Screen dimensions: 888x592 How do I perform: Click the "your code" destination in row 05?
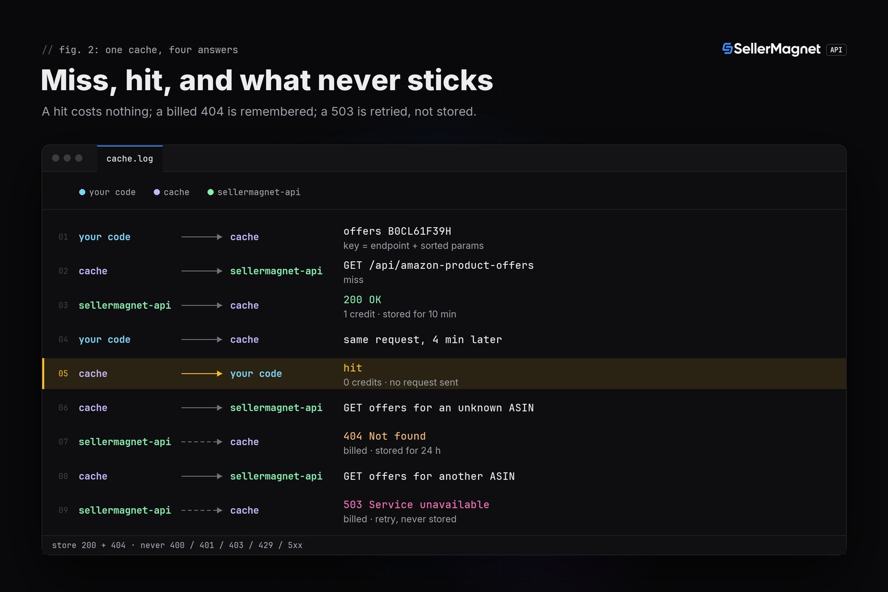coord(256,373)
